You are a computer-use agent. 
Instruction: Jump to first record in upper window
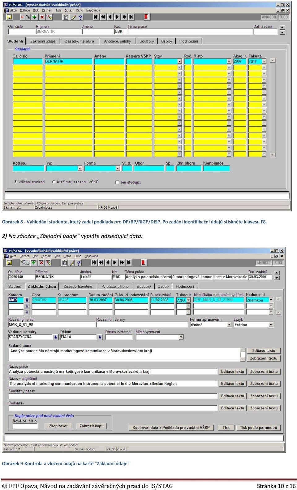pos(96,17)
